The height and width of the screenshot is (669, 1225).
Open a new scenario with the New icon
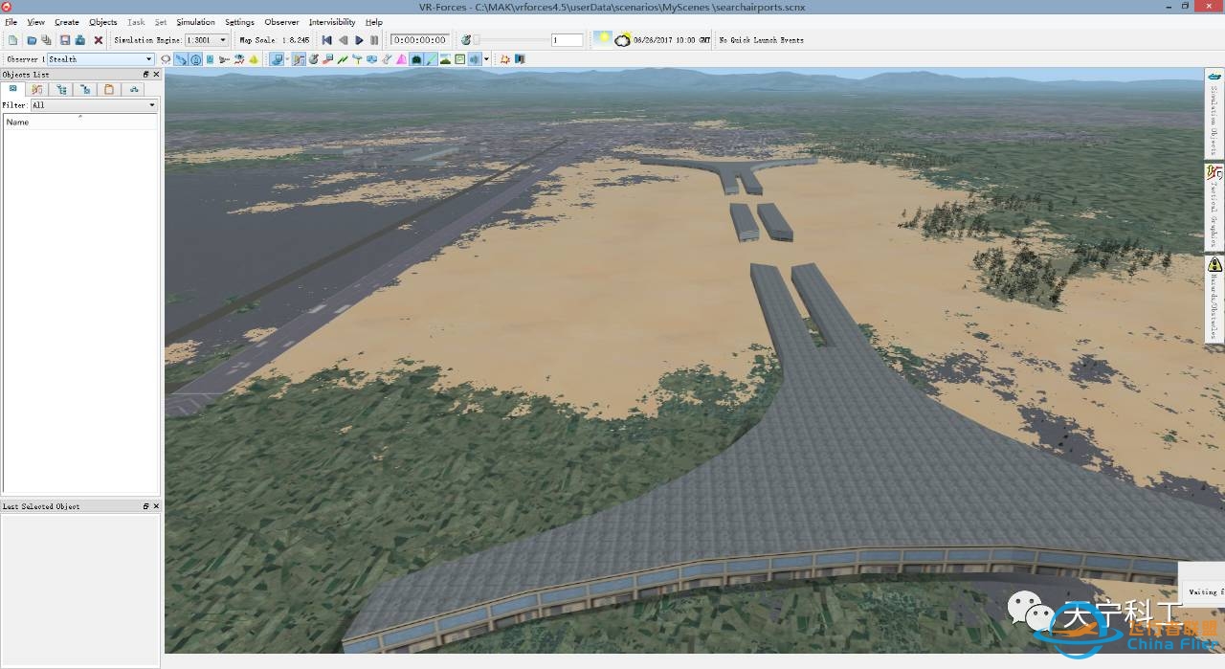13,39
